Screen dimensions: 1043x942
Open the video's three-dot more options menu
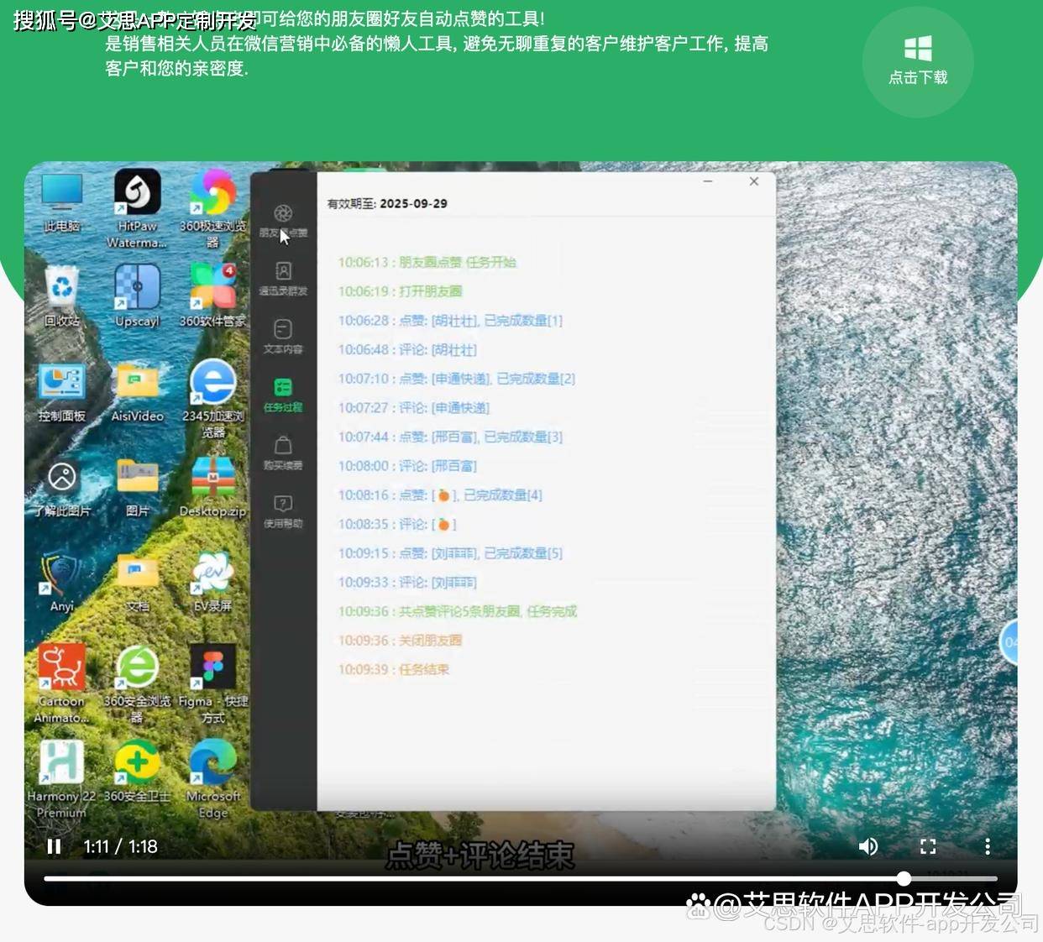point(988,846)
